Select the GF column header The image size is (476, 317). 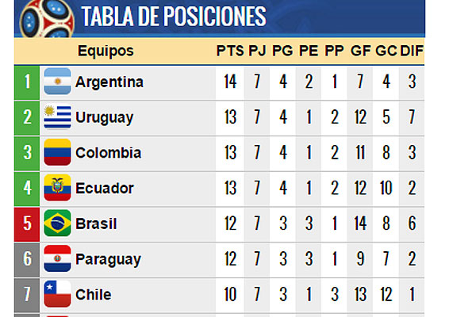point(360,52)
